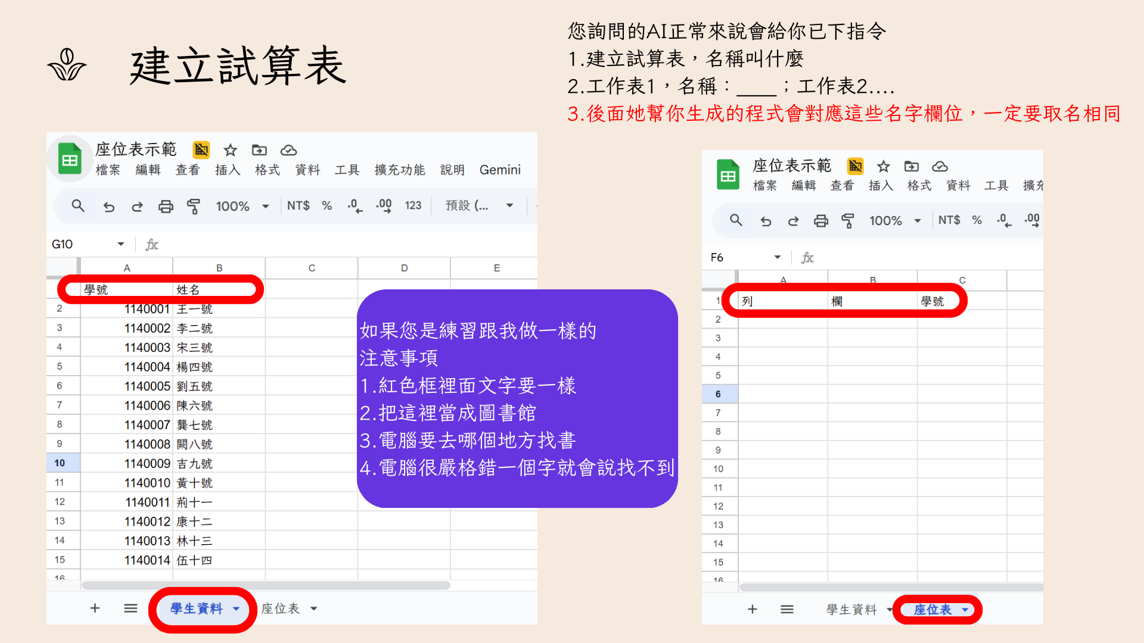
Task: Open all sheets list in left window
Action: 130,608
